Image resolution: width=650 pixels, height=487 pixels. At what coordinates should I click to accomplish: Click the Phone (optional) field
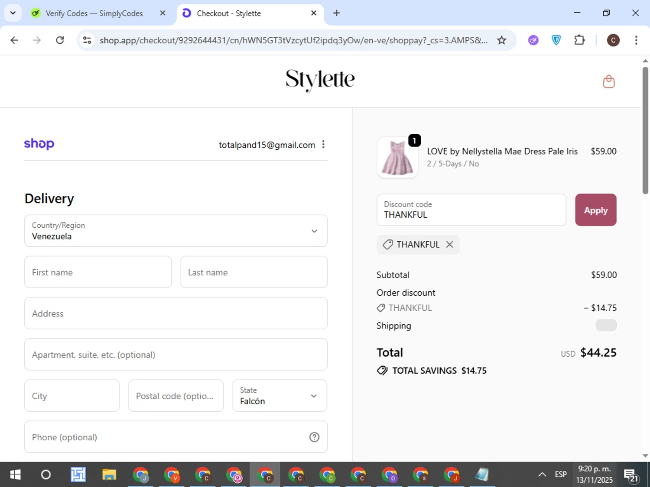(x=176, y=437)
